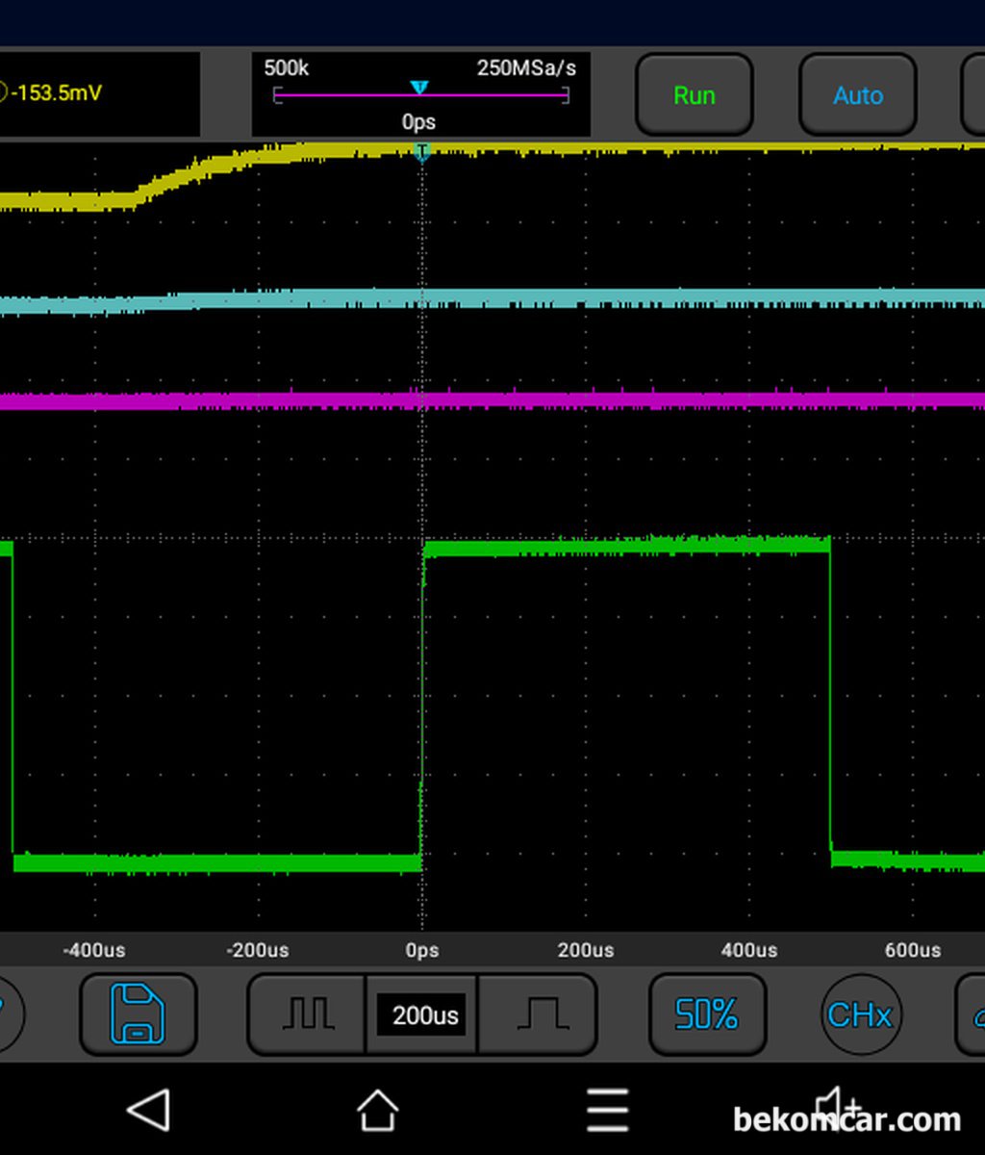Screen dimensions: 985x1155
Task: Save waveform with floppy disk icon
Action: point(138,1014)
